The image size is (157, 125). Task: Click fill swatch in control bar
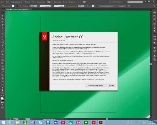click(x=13, y=6)
